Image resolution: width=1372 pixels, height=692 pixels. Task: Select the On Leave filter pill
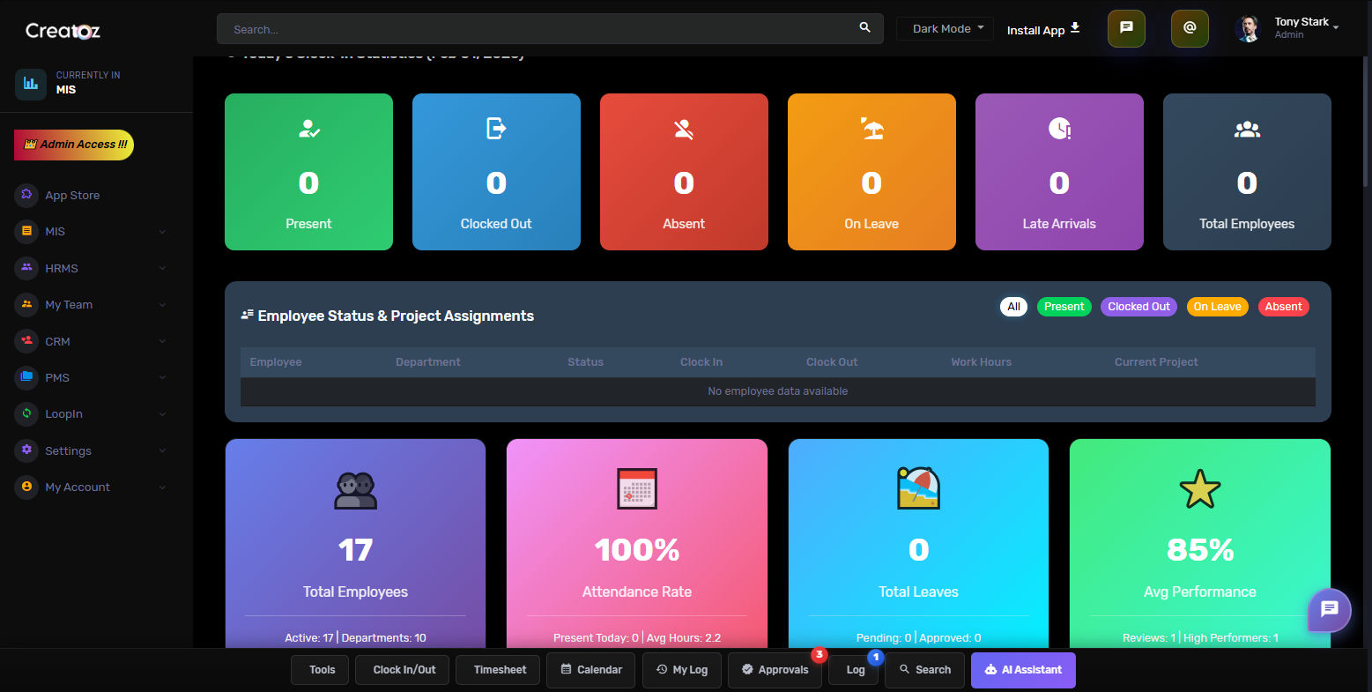1217,307
